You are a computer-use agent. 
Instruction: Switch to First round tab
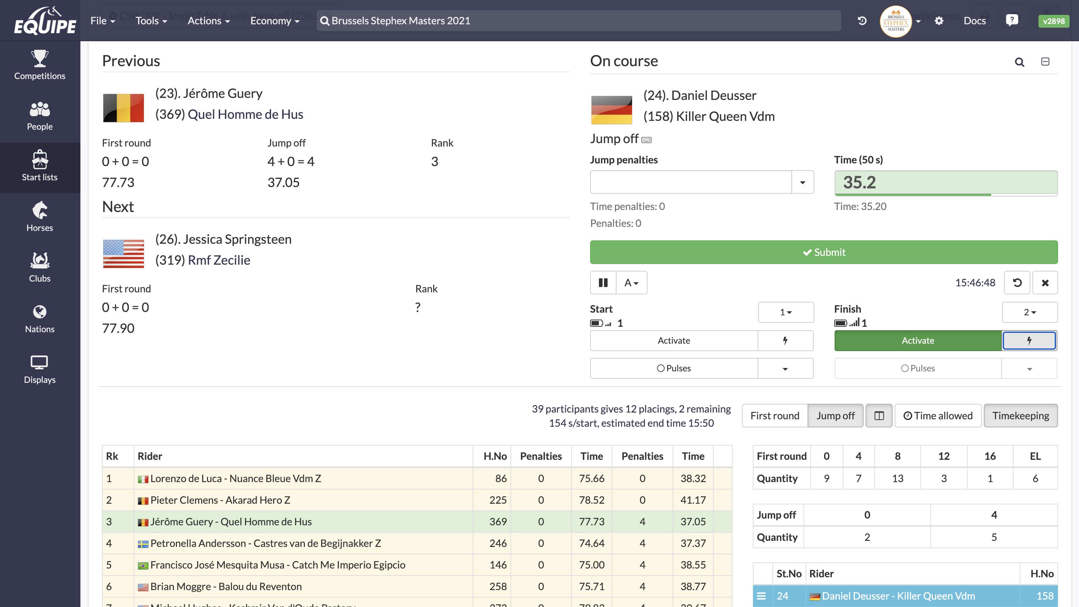774,416
